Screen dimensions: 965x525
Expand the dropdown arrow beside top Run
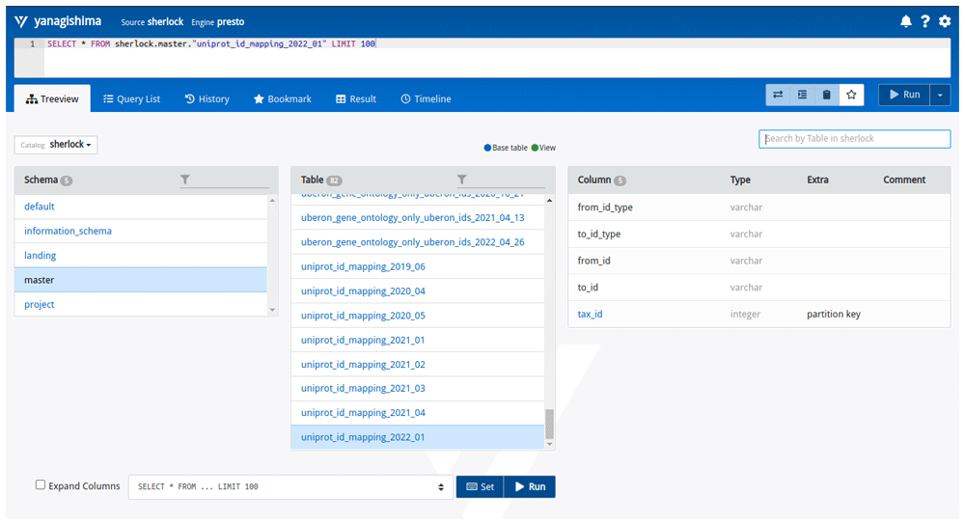click(x=940, y=95)
